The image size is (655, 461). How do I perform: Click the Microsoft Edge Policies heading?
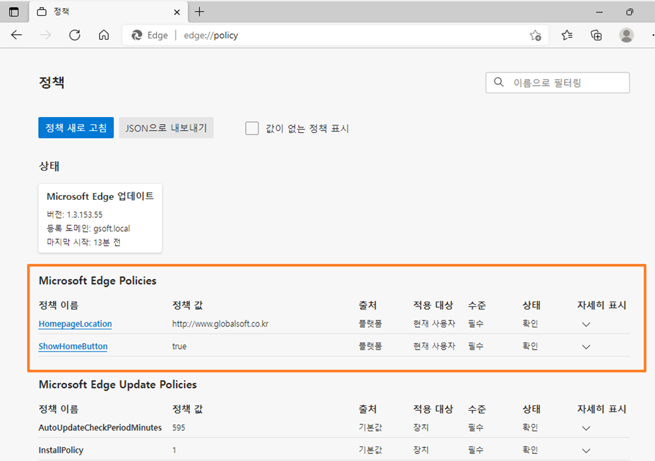coord(98,281)
